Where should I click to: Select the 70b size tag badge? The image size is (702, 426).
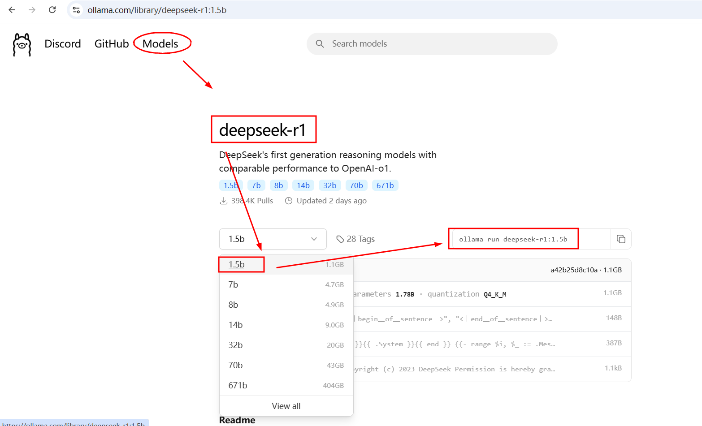356,185
